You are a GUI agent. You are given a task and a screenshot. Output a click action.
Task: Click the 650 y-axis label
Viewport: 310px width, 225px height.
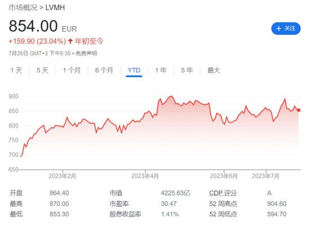click(x=14, y=169)
